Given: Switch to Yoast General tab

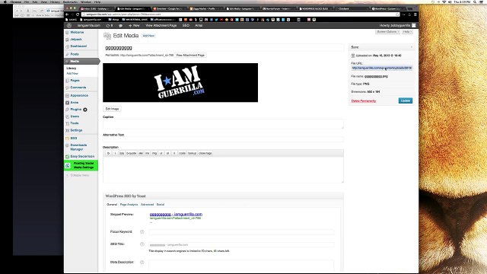Looking at the screenshot, I should [x=112, y=205].
